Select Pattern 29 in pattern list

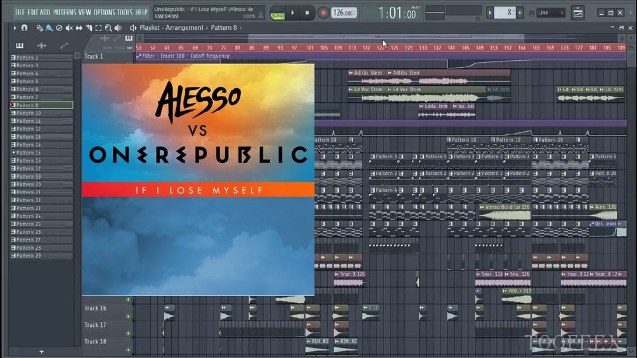pyautogui.click(x=41, y=256)
